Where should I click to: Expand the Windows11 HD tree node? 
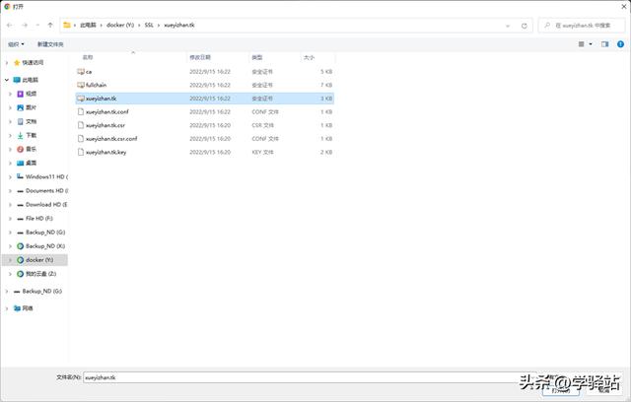click(x=10, y=177)
